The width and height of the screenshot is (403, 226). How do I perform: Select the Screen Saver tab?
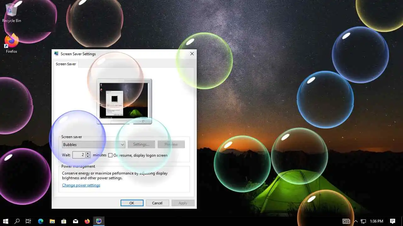[66, 64]
